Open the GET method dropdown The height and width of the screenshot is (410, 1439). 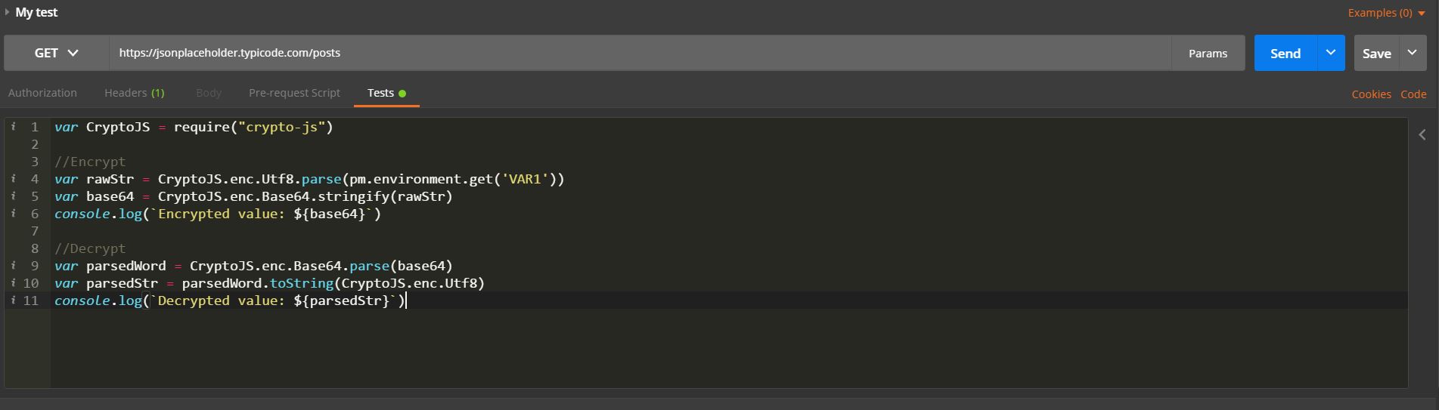tap(56, 53)
